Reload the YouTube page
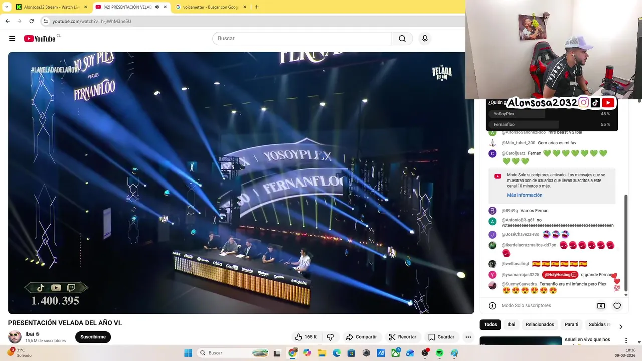The width and height of the screenshot is (642, 361). 31,21
